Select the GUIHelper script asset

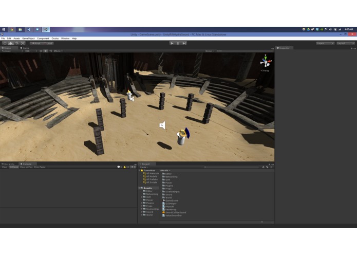(170, 204)
